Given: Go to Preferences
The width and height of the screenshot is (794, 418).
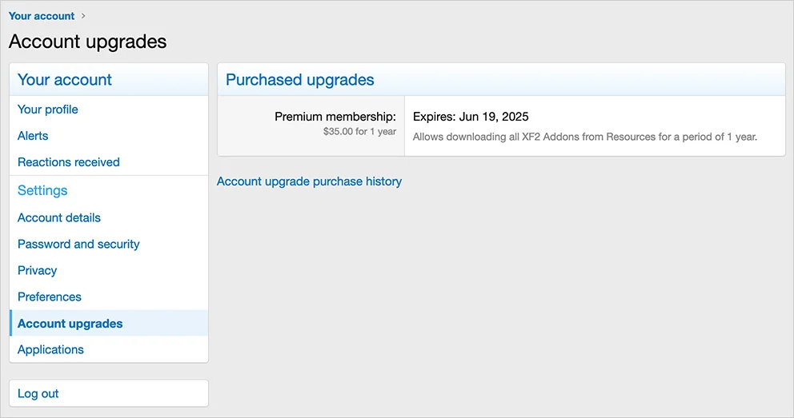Looking at the screenshot, I should point(50,297).
